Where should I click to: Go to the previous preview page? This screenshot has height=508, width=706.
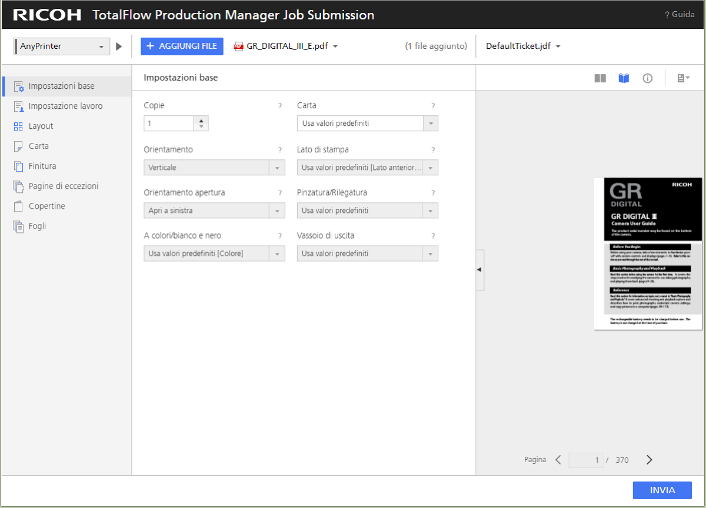tap(558, 460)
